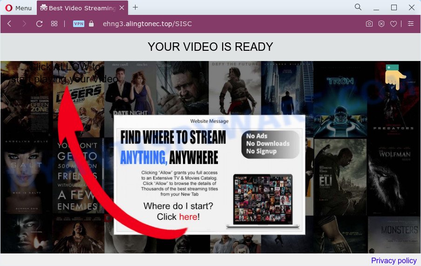Take a snapshot with the camera icon
This screenshot has width=421, height=266.
tap(369, 24)
